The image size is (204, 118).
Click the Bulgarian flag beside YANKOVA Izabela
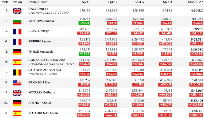17,21
